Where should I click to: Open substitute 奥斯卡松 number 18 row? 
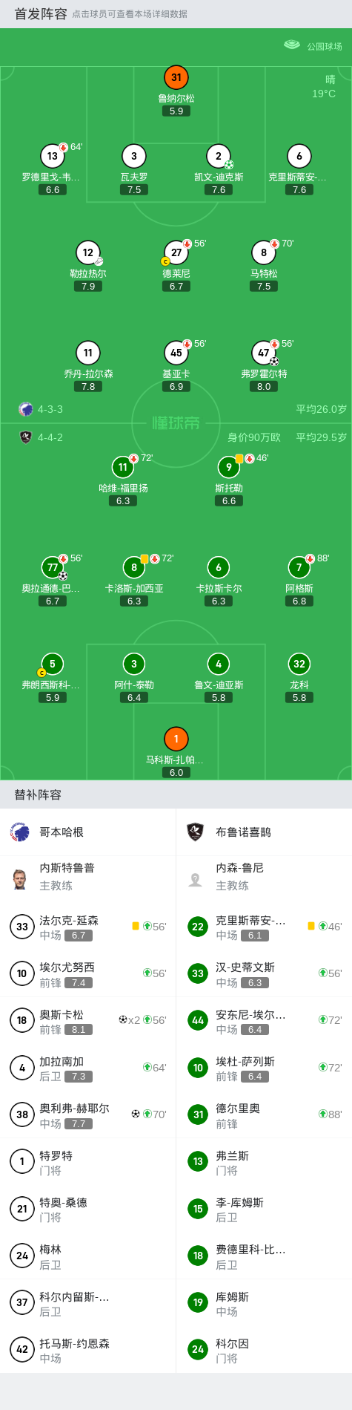(88, 1020)
